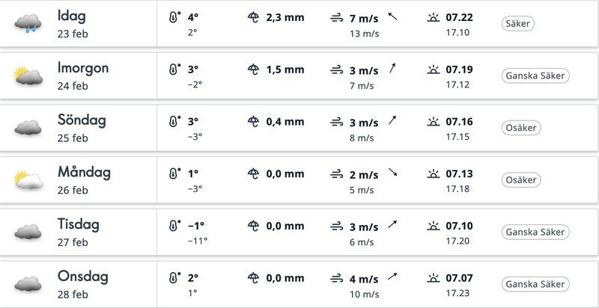Click the umbrella icon beside 2,3 mm

(253, 17)
